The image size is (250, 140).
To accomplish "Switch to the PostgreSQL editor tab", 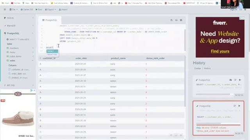I will click(50, 20).
